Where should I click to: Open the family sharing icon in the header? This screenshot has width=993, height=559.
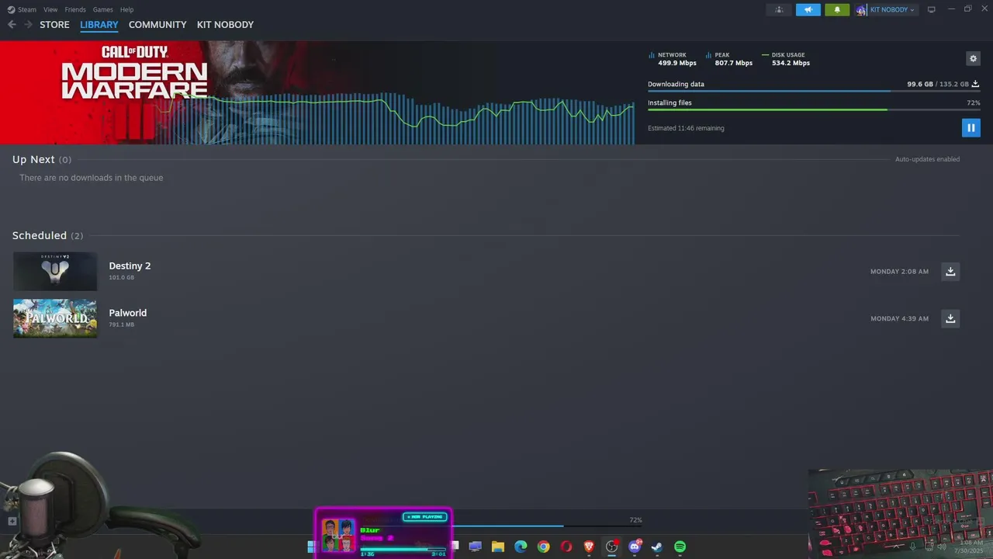779,9
